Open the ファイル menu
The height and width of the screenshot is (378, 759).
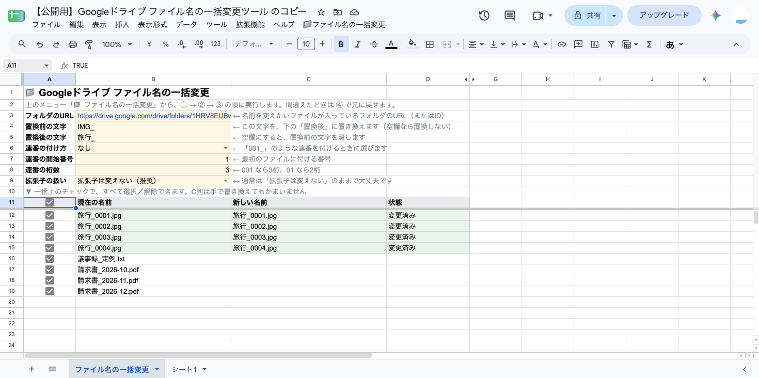coord(46,24)
